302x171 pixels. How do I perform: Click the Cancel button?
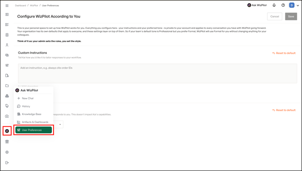click(x=275, y=17)
